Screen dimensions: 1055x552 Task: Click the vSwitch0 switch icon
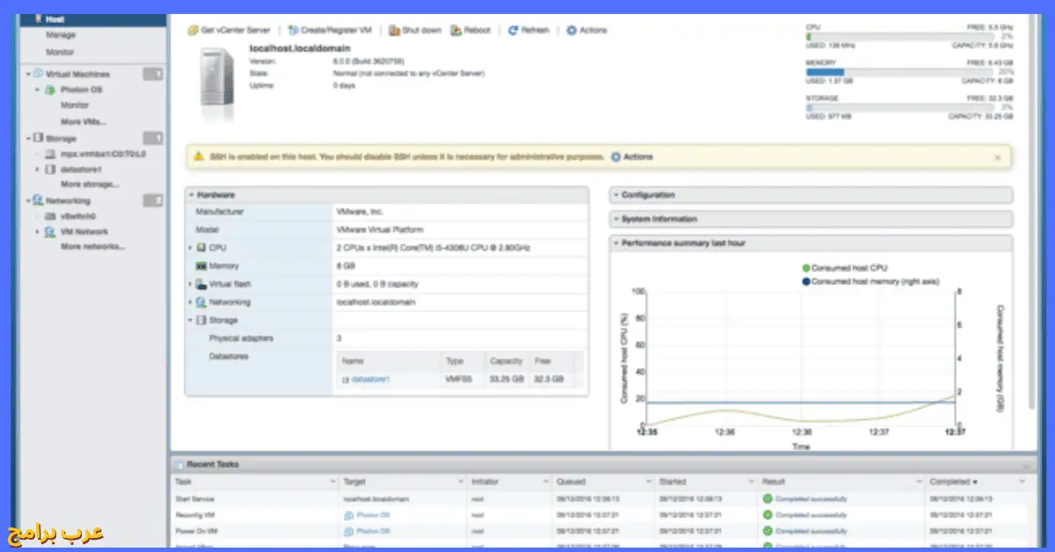(50, 216)
